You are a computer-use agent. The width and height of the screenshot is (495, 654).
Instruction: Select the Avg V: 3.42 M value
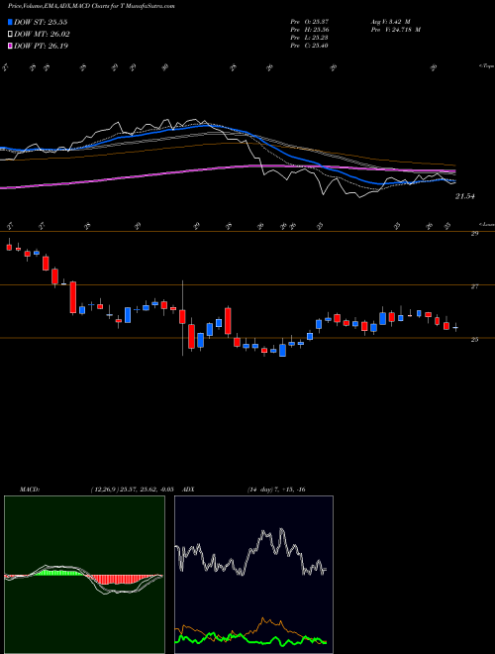click(391, 21)
